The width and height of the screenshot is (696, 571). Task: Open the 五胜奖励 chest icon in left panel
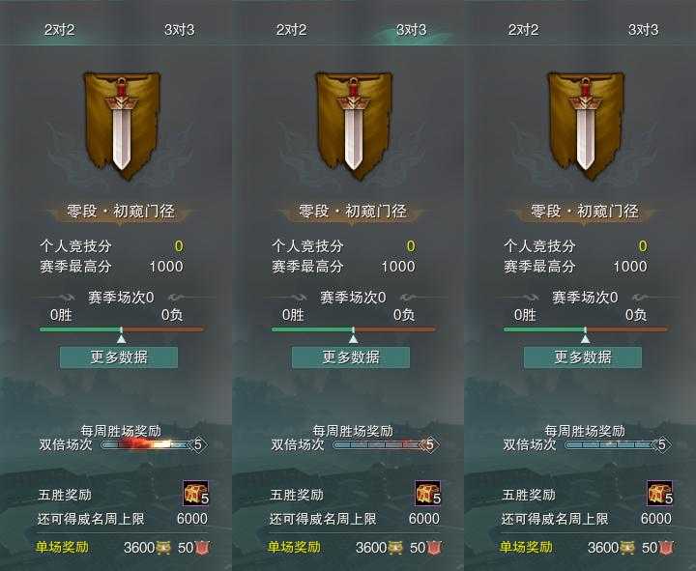pyautogui.click(x=195, y=493)
